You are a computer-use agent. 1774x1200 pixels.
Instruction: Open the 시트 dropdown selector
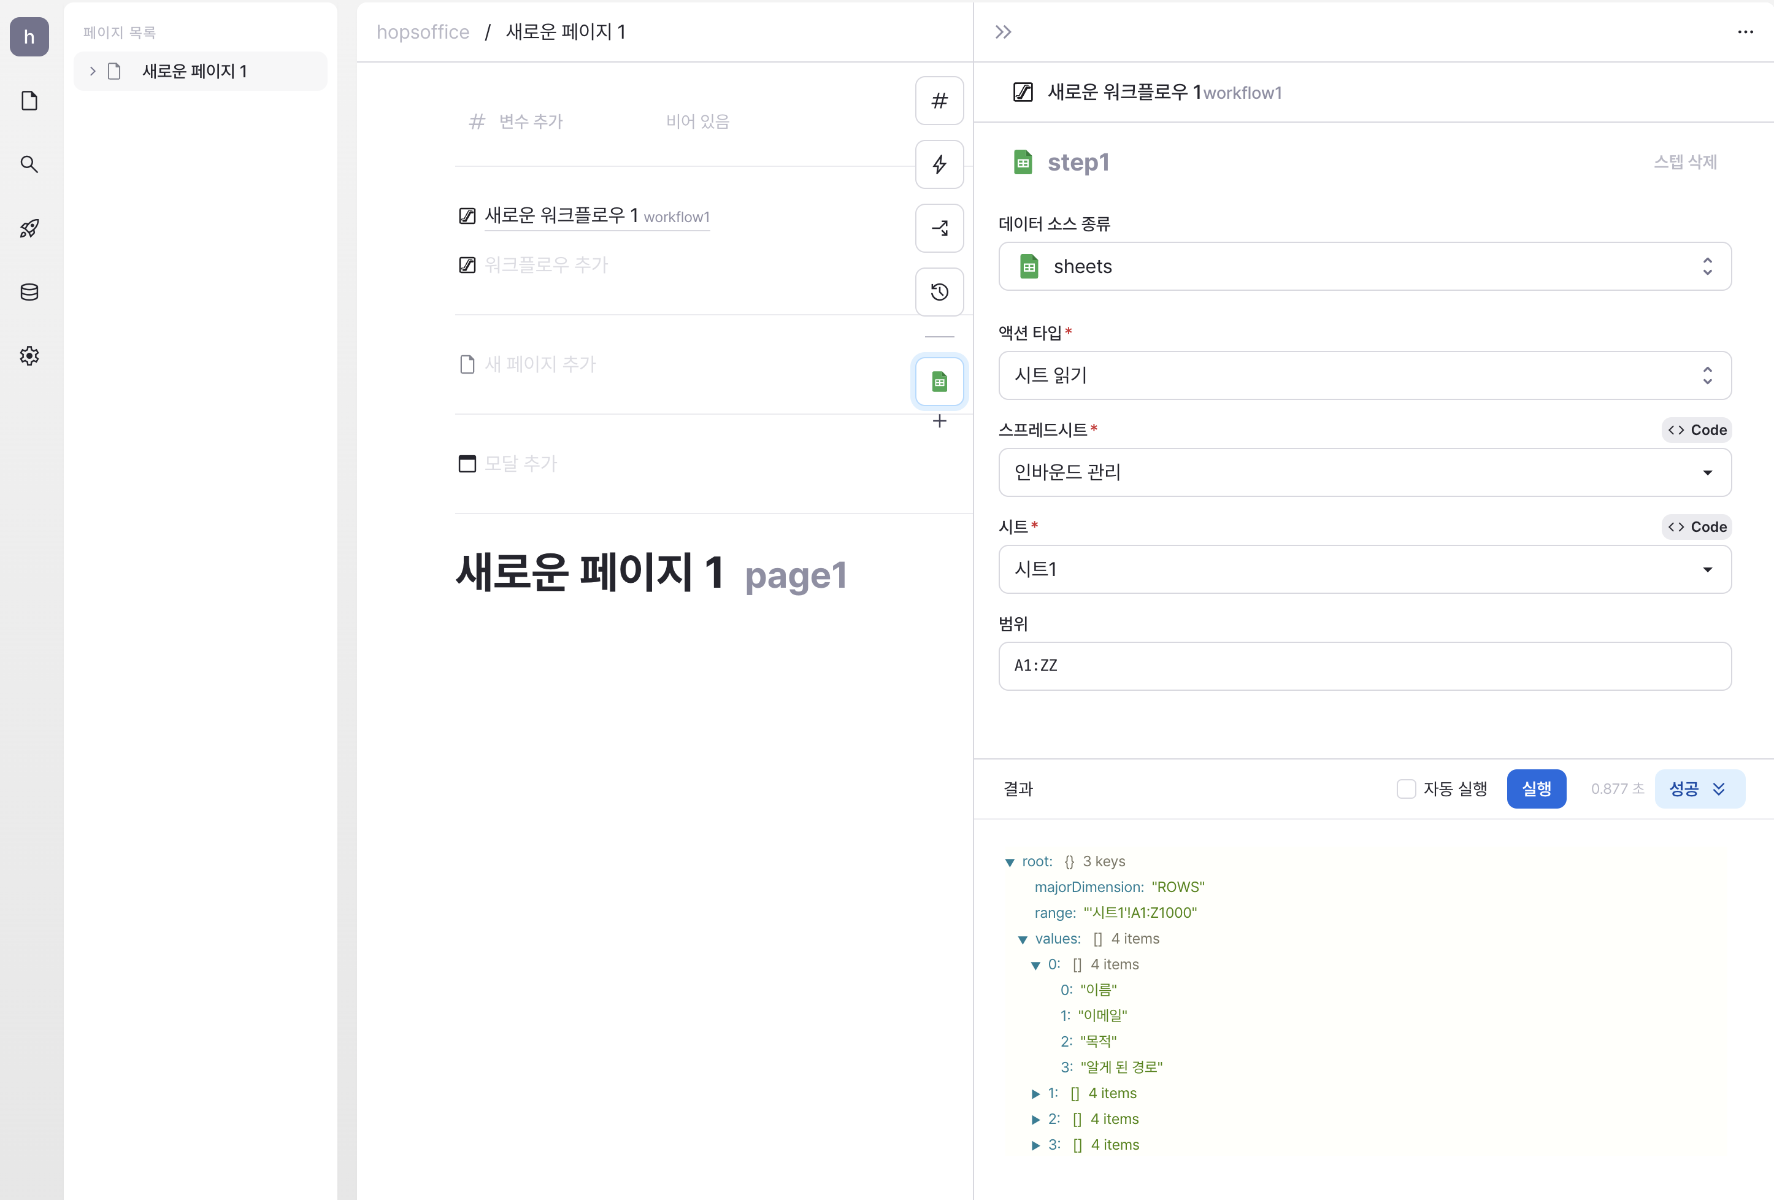[1364, 568]
